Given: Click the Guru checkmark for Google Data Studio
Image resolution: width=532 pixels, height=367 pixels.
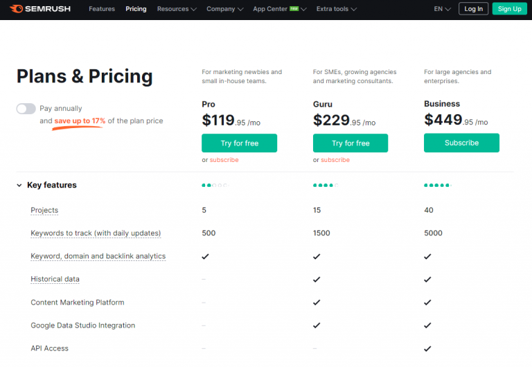Looking at the screenshot, I should (317, 325).
